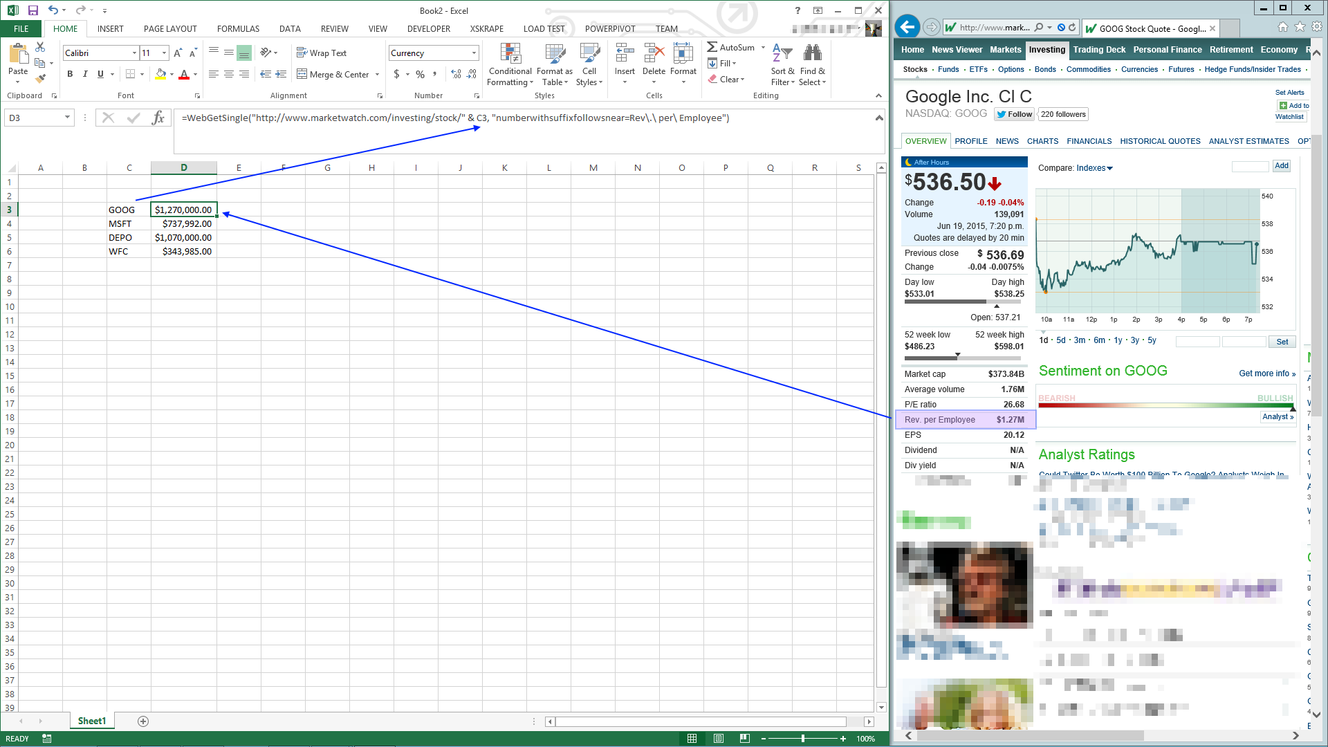1328x747 pixels.
Task: Click the zoom slider in Excel status bar
Action: [802, 739]
